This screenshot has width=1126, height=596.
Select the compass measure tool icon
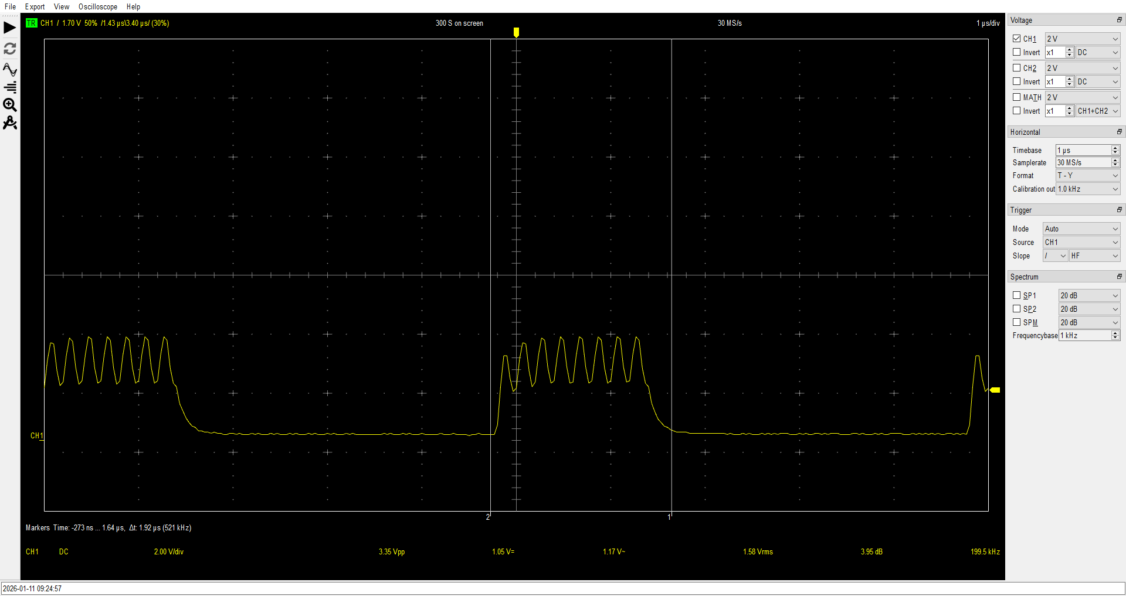coord(10,123)
